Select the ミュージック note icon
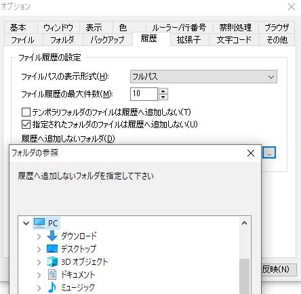This screenshot has height=294, width=301. [x=52, y=287]
